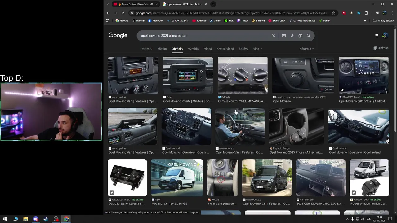Search by image with the lens icon
This screenshot has width=397, height=223.
coord(300,36)
